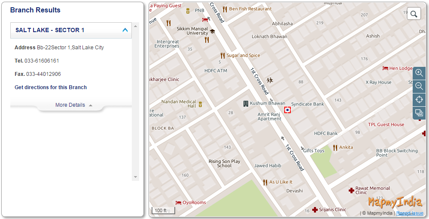
Task: Click the map search magnifier icon
Action: (x=414, y=14)
